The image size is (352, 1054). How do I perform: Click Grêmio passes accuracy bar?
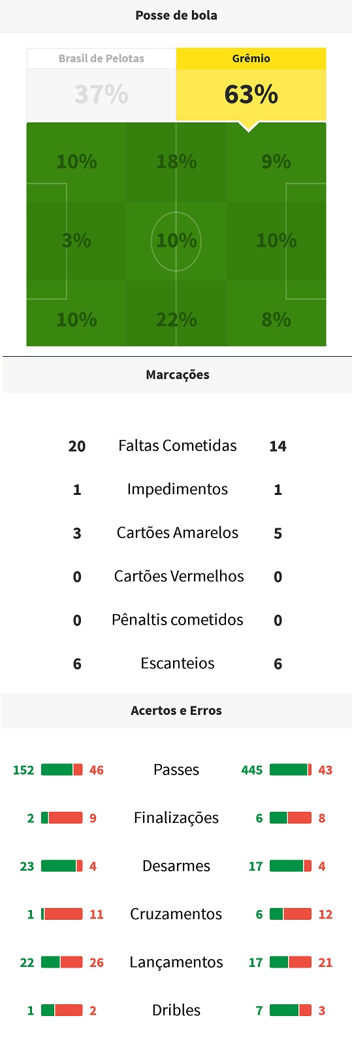coord(291,770)
